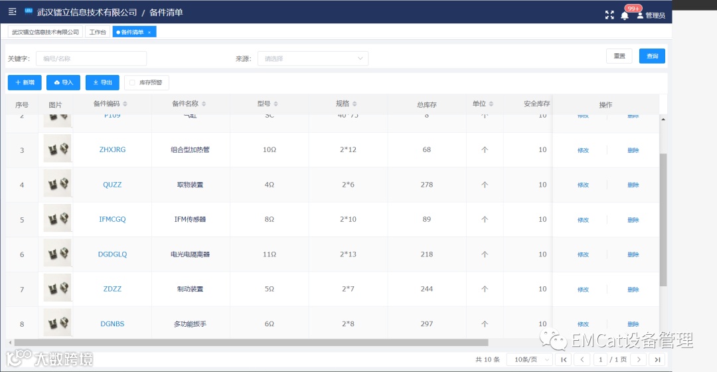Click the page number input box
Image resolution: width=717 pixels, height=372 pixels.
[x=600, y=359]
